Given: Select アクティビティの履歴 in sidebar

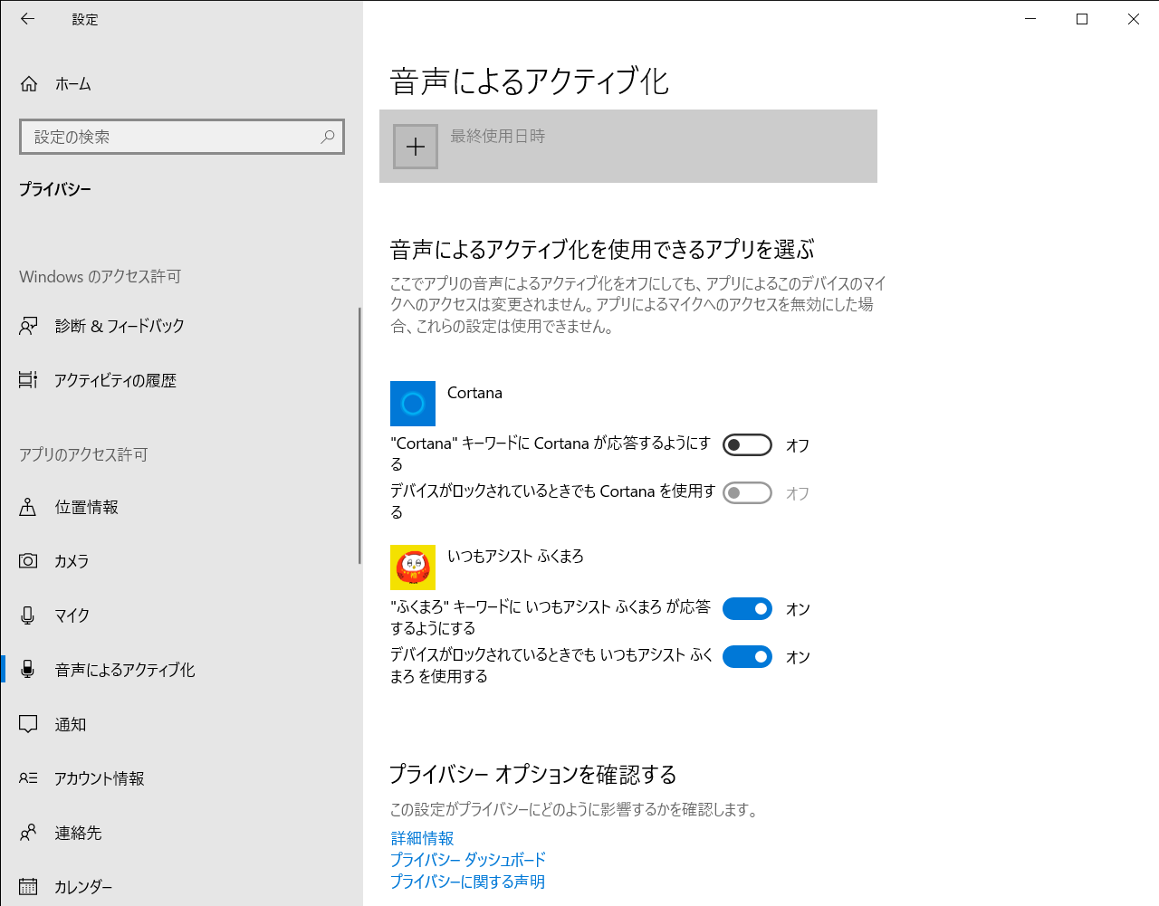Looking at the screenshot, I should 115,380.
